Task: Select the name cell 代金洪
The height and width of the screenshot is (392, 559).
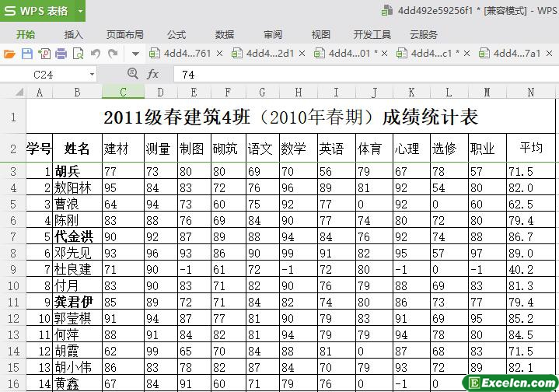Action: [78, 236]
